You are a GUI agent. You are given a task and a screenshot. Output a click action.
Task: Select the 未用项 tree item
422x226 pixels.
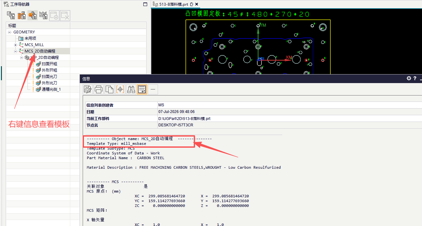pos(30,39)
